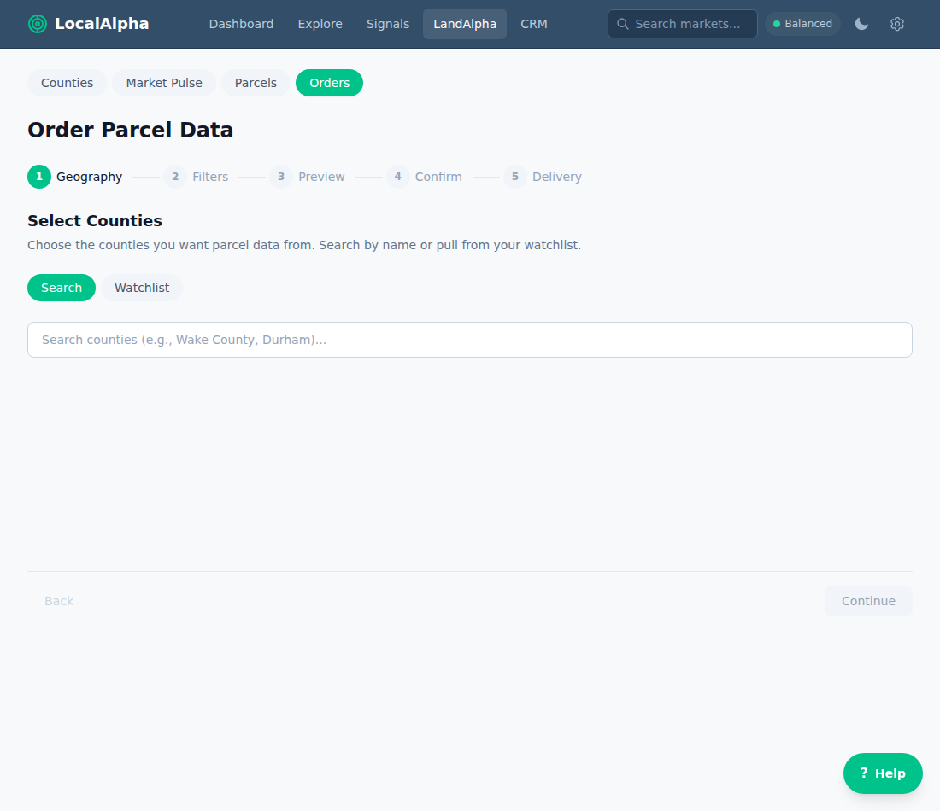
Task: Click the Select Counties heading
Action: [95, 220]
